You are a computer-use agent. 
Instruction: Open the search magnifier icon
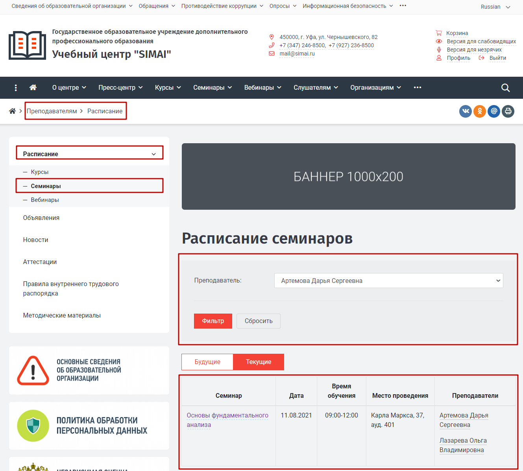[506, 87]
